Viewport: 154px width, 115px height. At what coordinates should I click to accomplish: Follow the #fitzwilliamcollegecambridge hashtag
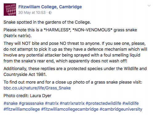pyautogui.click(x=70, y=109)
